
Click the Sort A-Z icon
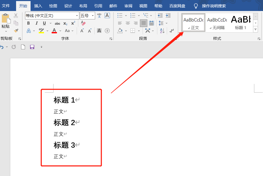coord(162,31)
